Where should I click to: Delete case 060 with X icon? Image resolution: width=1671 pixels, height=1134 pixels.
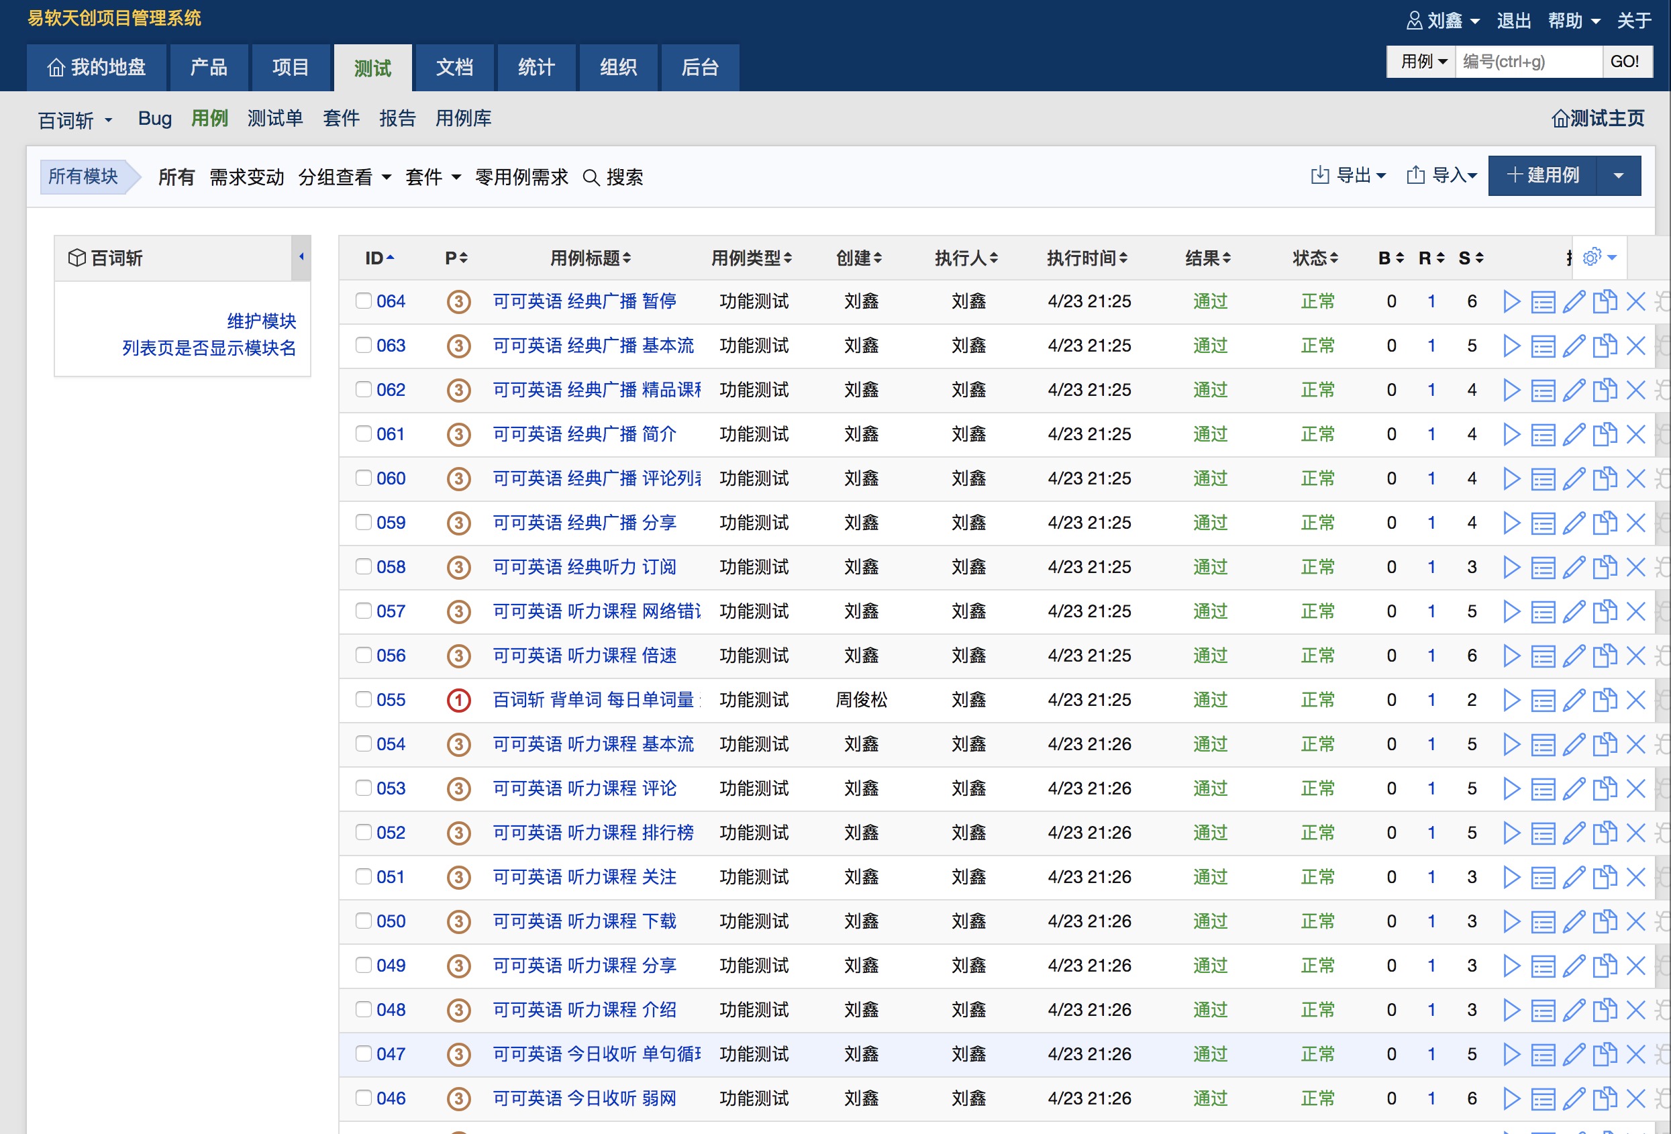[1636, 479]
